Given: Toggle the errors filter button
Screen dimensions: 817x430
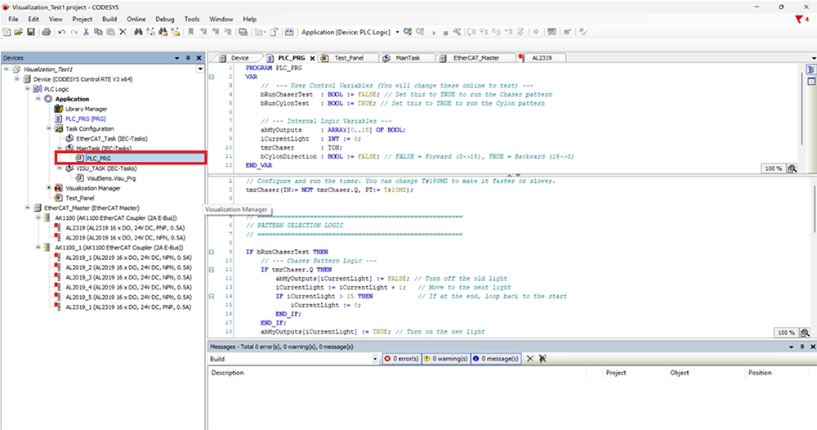Looking at the screenshot, I should 401,359.
